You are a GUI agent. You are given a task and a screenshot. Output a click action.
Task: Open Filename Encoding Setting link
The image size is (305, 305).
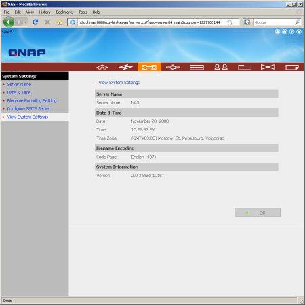(x=32, y=100)
